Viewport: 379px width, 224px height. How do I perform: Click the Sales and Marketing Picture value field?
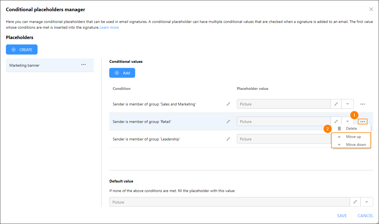284,104
